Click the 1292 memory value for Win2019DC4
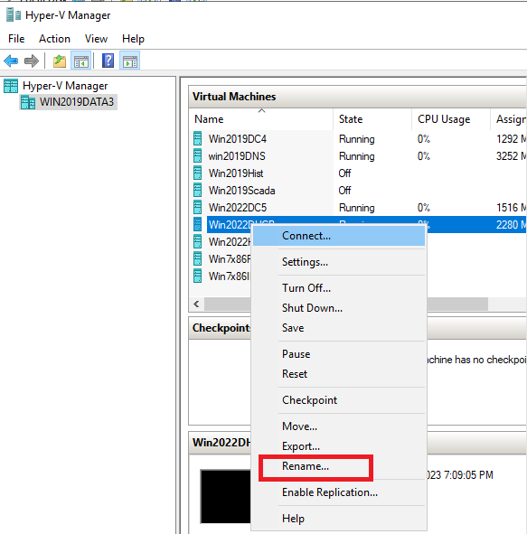 pos(511,139)
